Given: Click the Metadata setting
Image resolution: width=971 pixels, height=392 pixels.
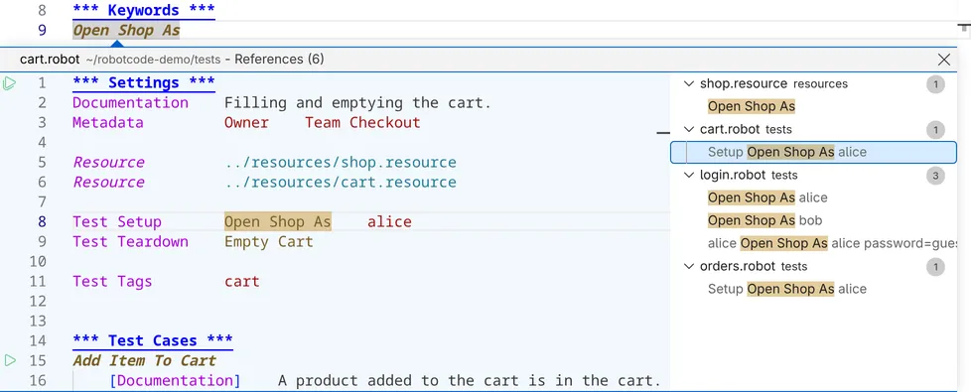Looking at the screenshot, I should coord(108,123).
